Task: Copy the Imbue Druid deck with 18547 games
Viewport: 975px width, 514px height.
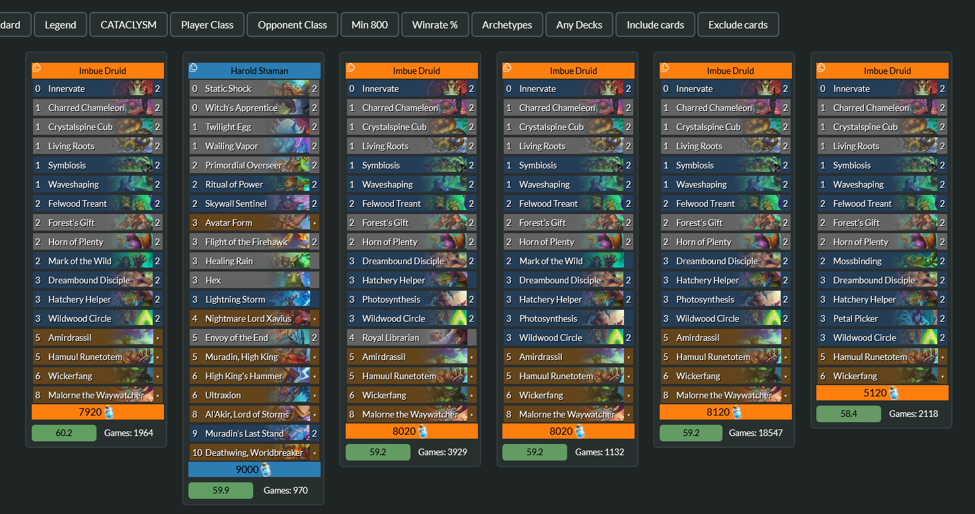Action: (665, 68)
